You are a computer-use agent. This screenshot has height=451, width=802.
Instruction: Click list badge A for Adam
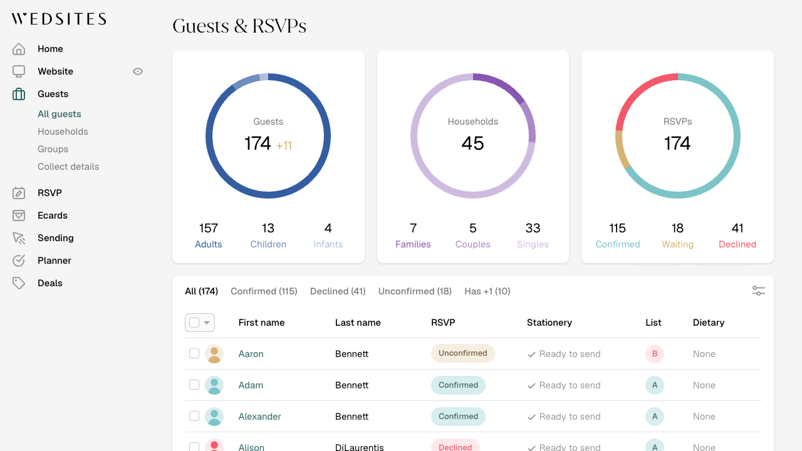tap(655, 385)
